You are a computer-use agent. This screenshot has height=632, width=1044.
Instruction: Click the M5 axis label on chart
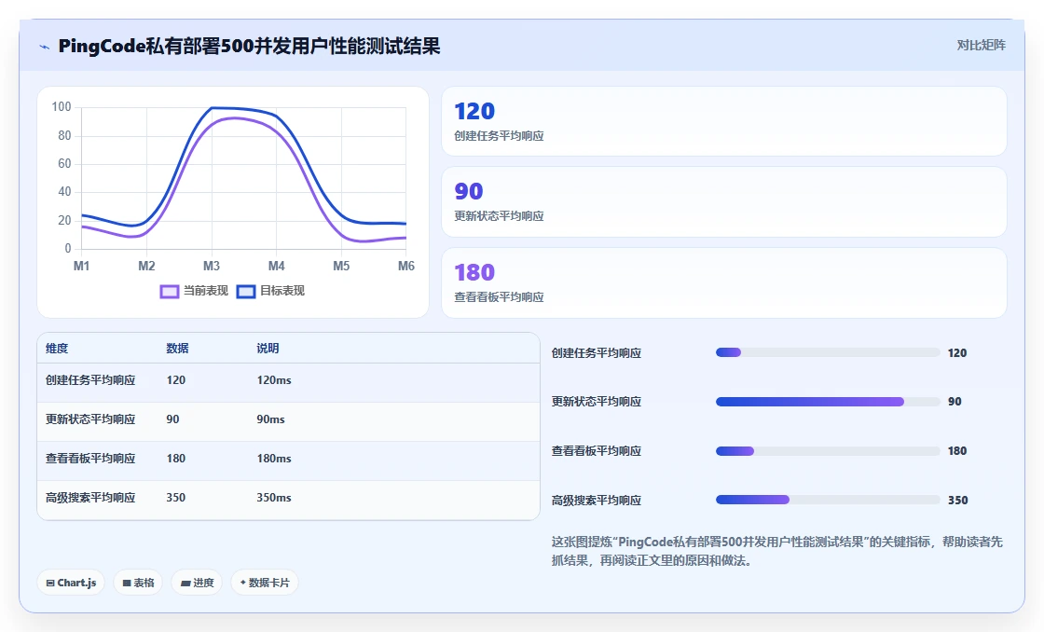(x=341, y=267)
